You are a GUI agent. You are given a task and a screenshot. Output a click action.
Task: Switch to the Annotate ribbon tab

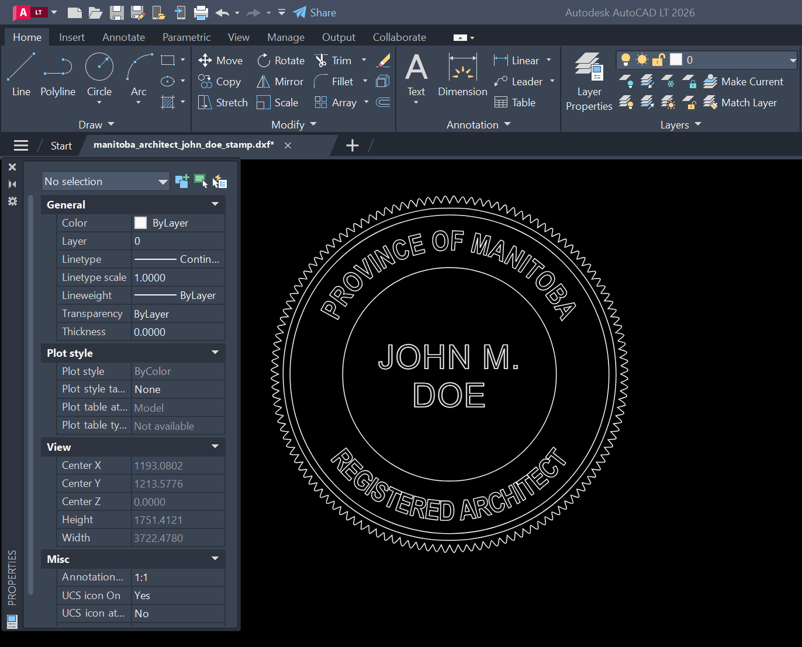click(x=123, y=37)
